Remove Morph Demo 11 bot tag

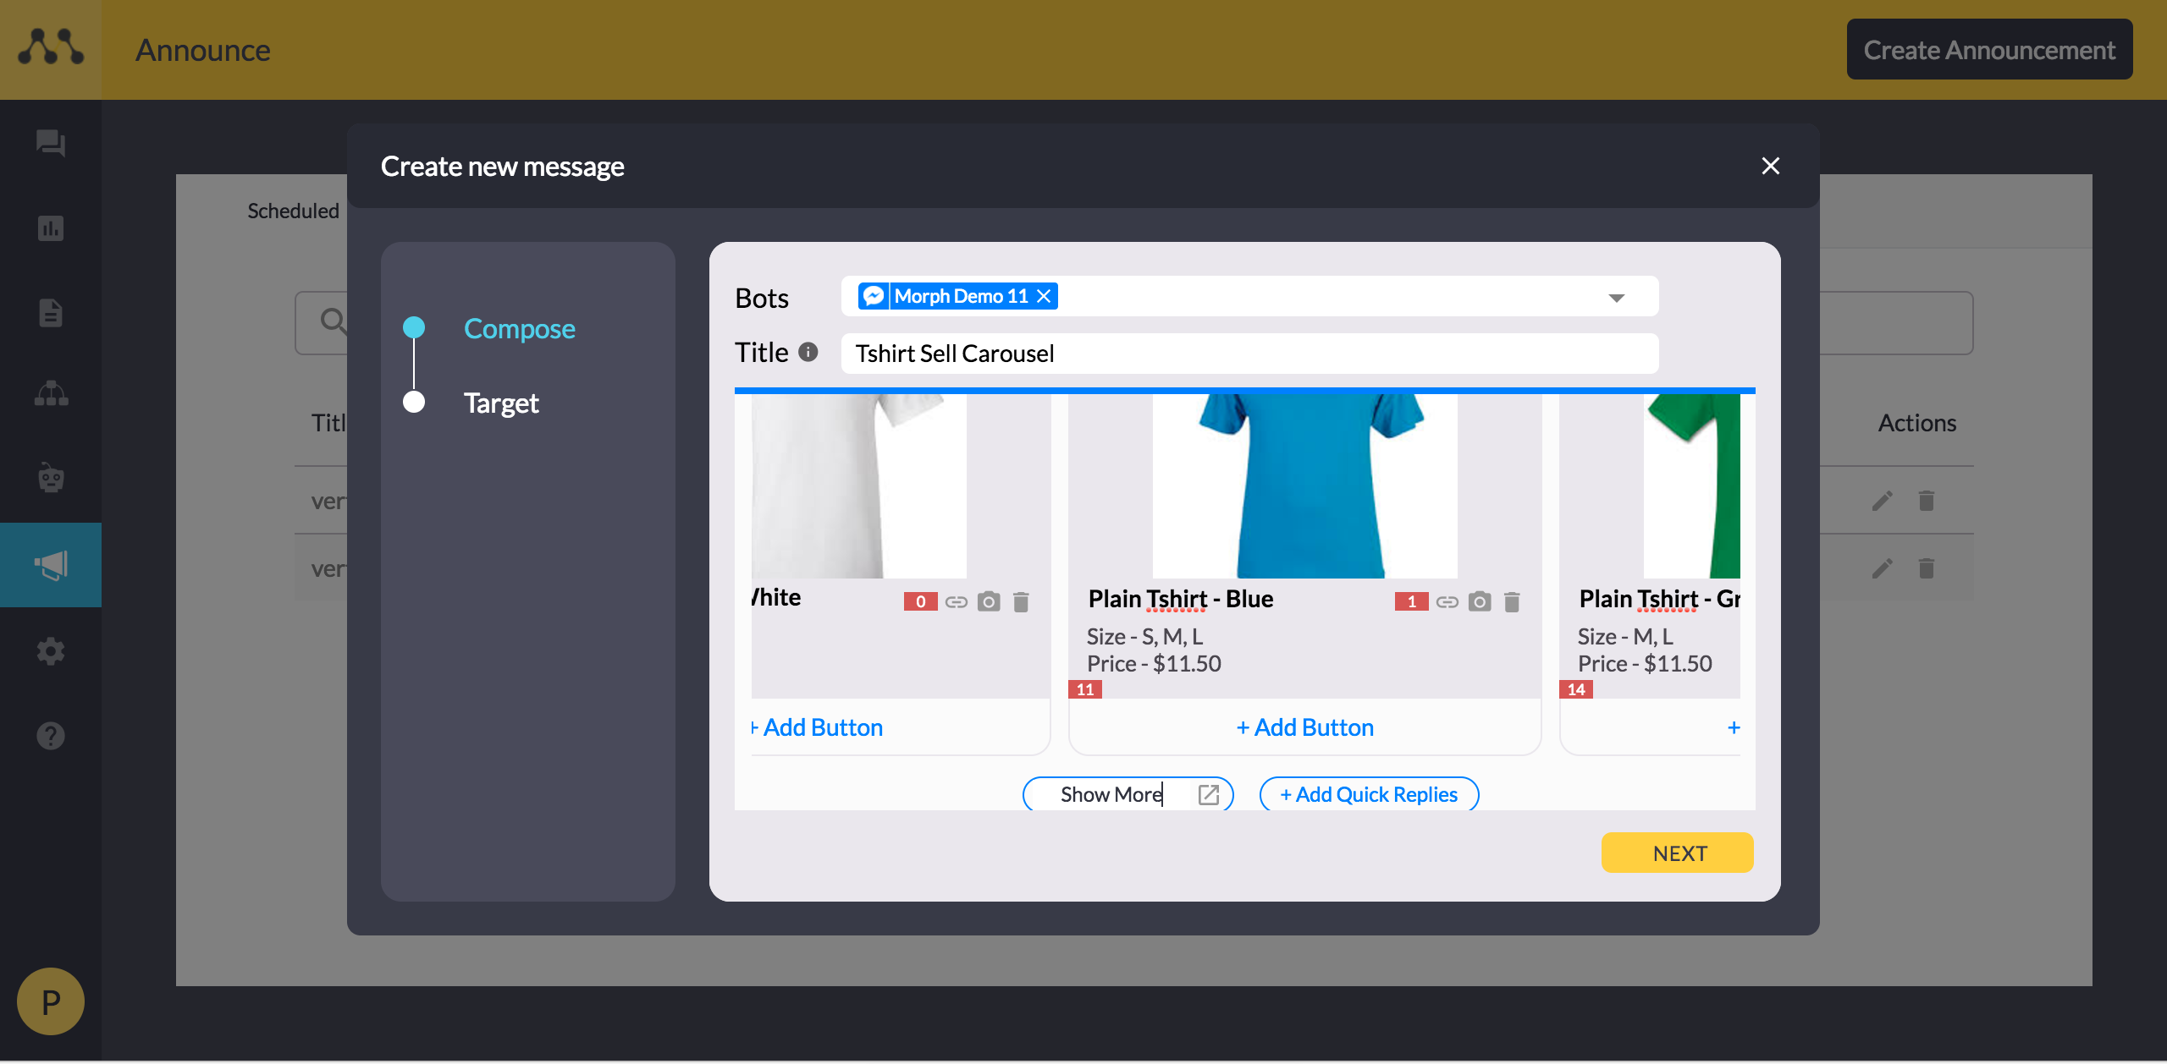(1044, 296)
